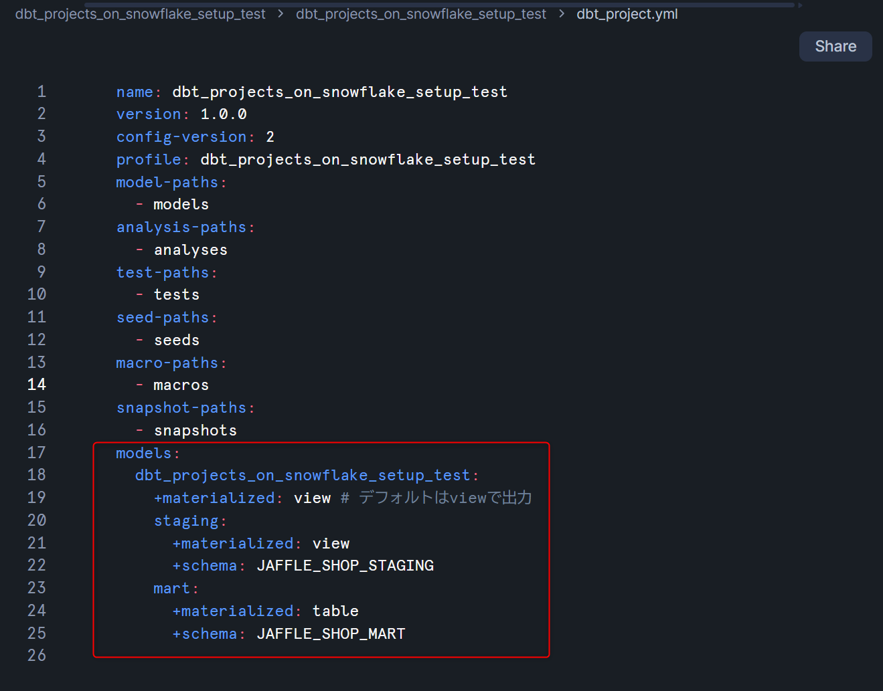Click the Japanese comment on line 19
Screen dimensions: 883x691
pos(445,498)
